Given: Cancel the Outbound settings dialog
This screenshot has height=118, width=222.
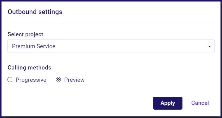Looking at the screenshot, I should point(200,103).
